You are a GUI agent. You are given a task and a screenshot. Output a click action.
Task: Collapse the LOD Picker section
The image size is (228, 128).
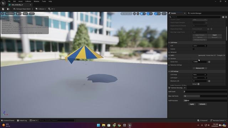169,43
